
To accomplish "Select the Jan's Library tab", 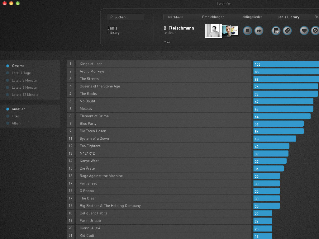I will (x=288, y=17).
